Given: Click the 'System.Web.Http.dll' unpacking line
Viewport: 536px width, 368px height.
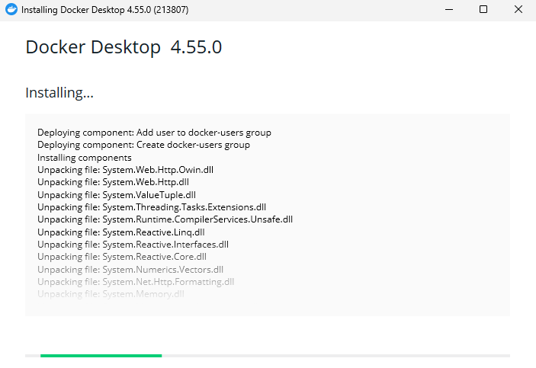Looking at the screenshot, I should pyautogui.click(x=113, y=182).
